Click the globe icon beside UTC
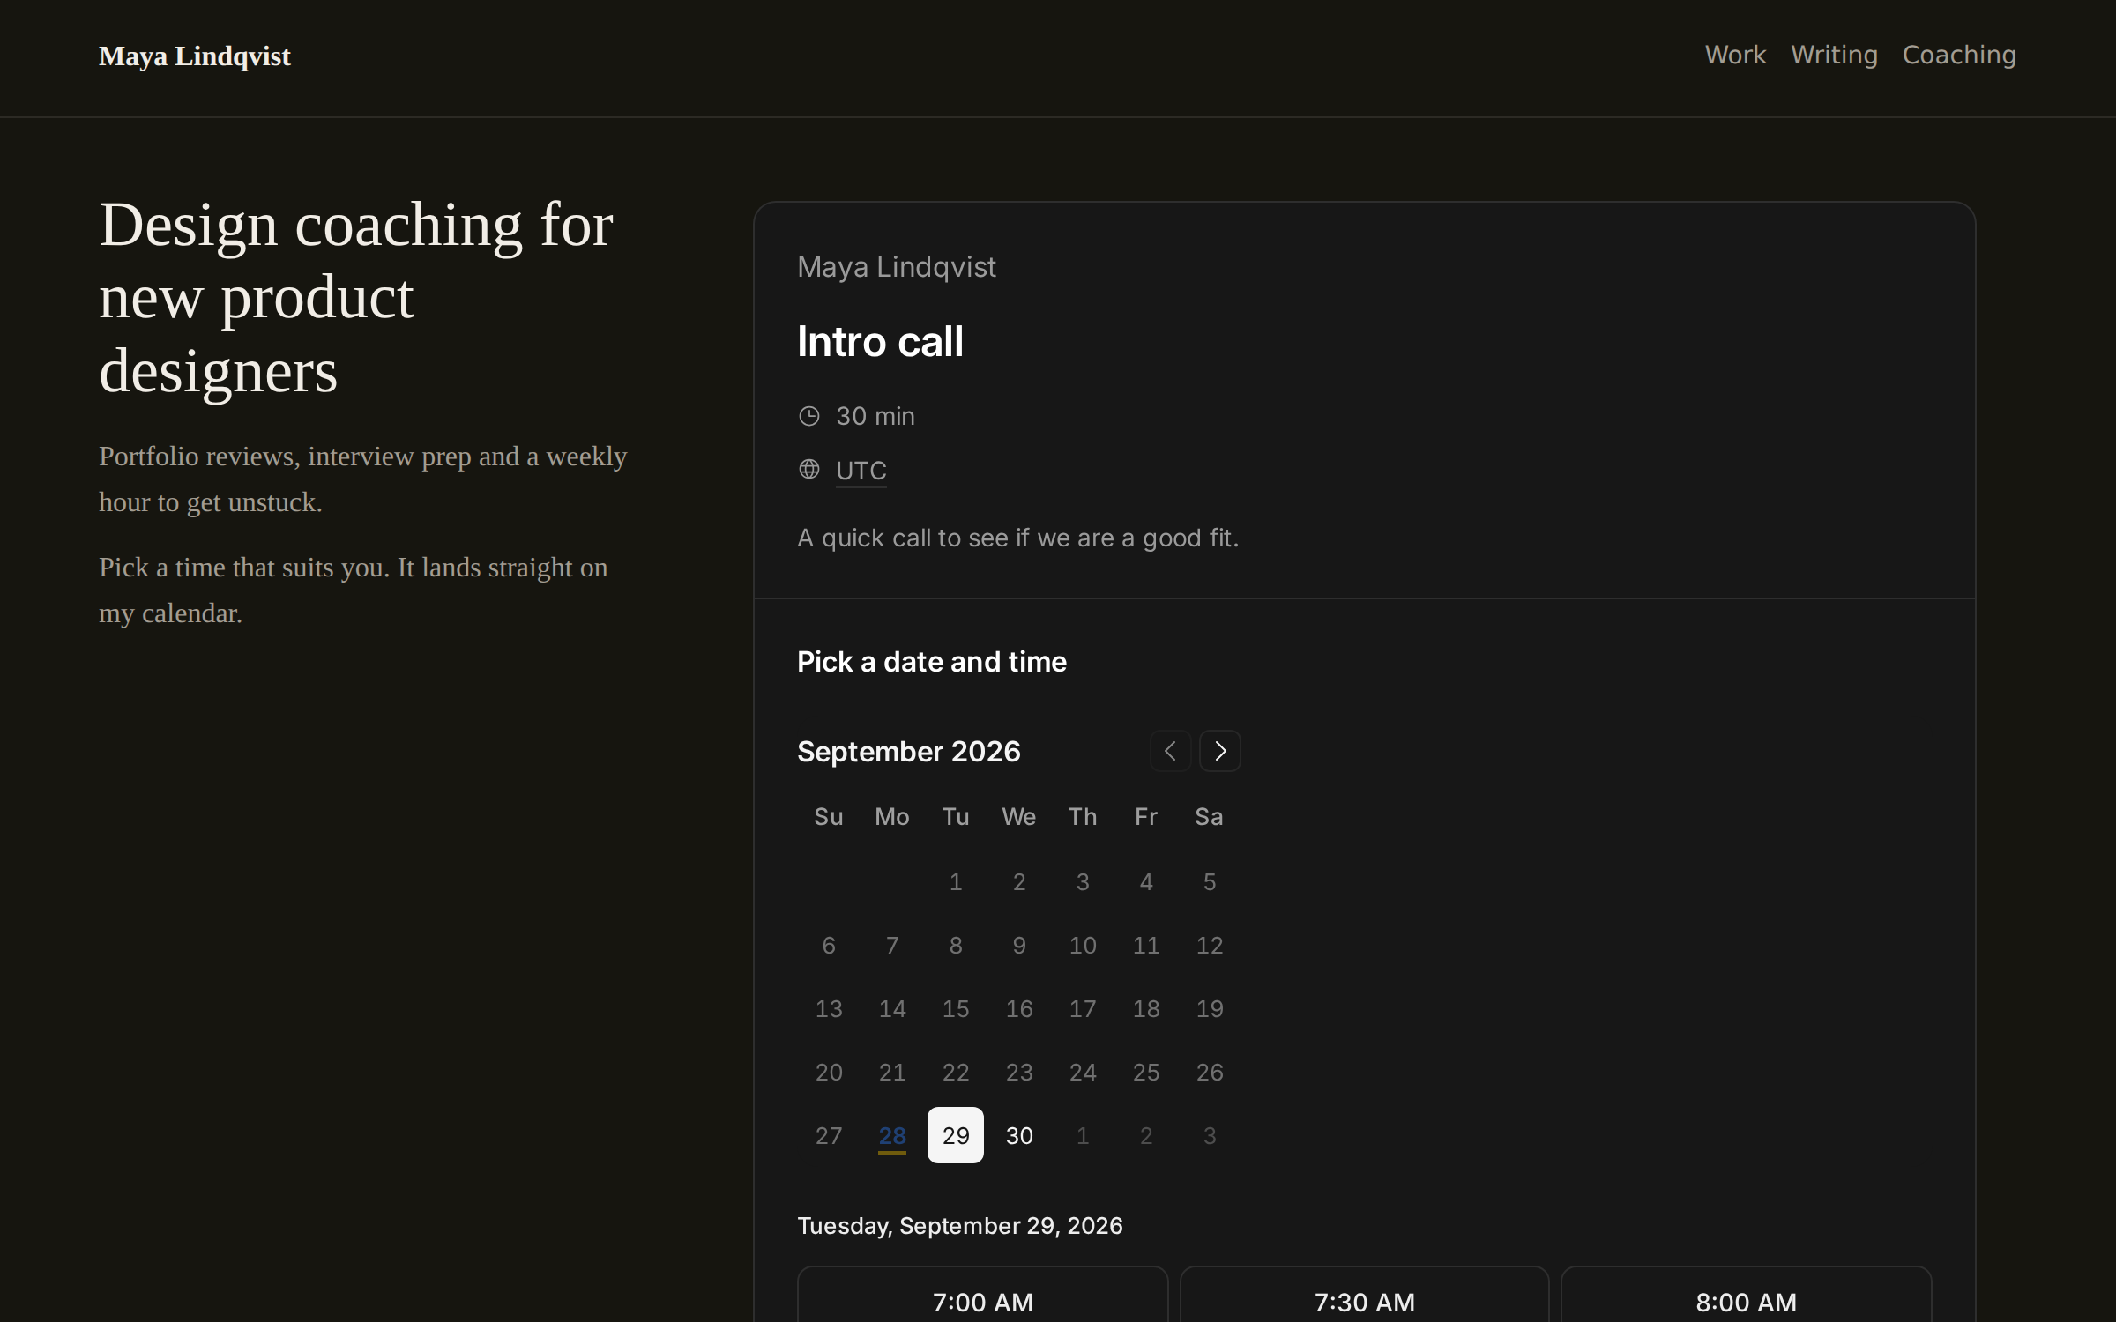Viewport: 2116px width, 1322px height. 809,469
